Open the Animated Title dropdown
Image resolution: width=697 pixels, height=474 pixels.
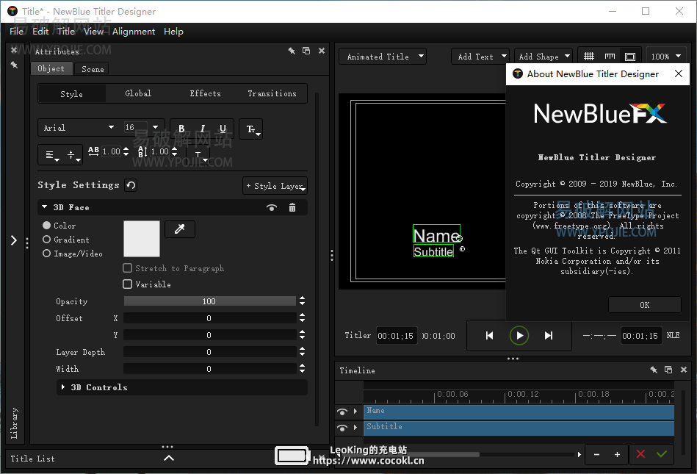coord(383,57)
